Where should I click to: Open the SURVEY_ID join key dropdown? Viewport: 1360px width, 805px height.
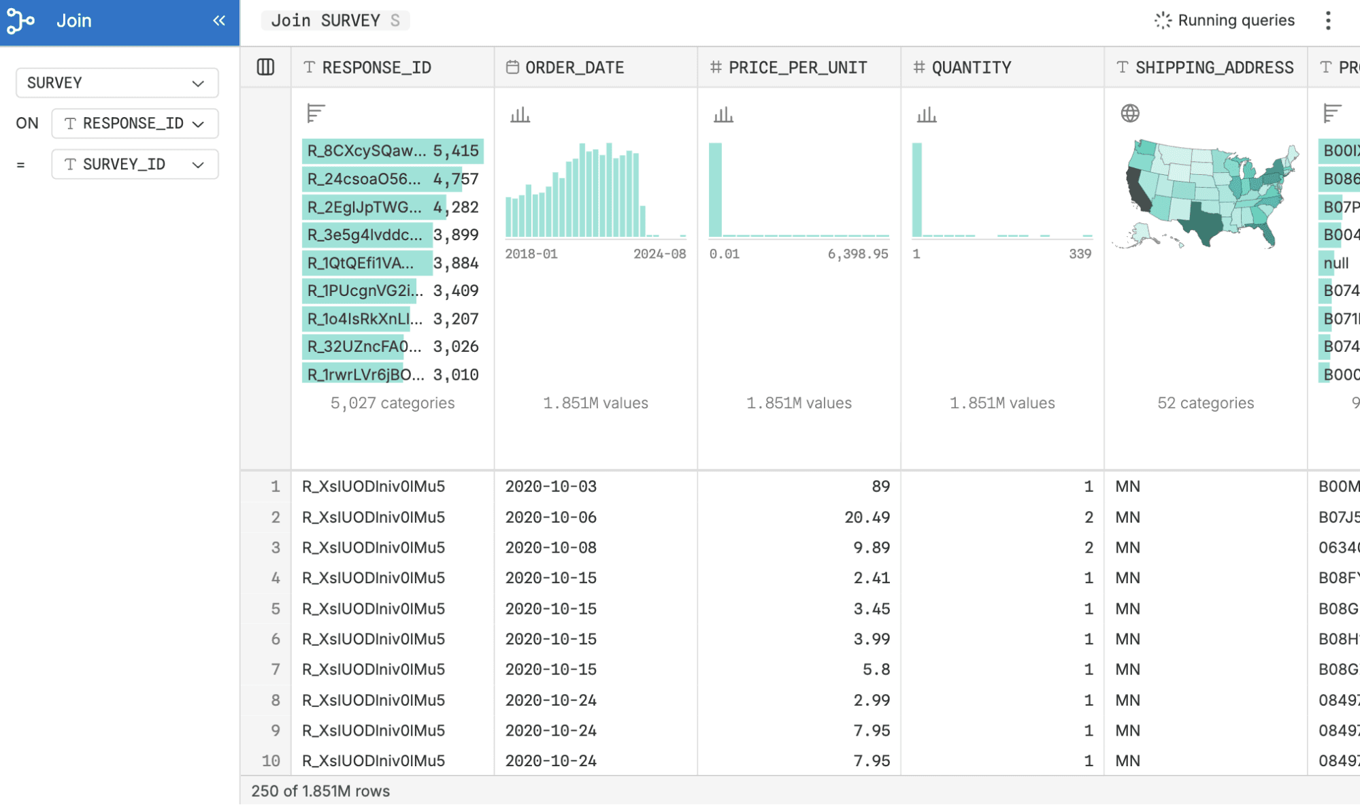(135, 165)
